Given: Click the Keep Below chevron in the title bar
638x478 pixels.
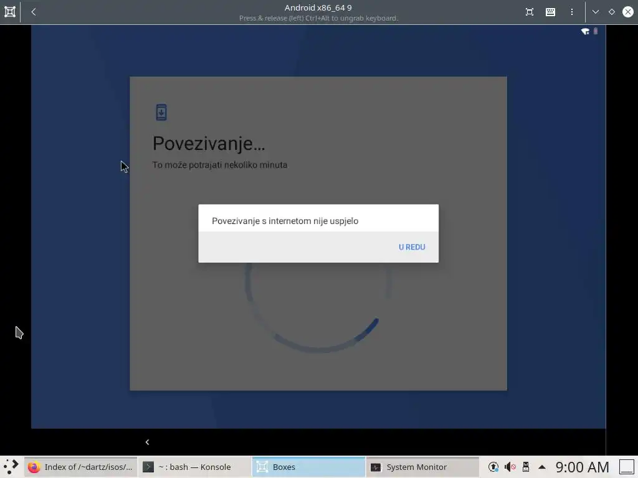Looking at the screenshot, I should [x=595, y=12].
